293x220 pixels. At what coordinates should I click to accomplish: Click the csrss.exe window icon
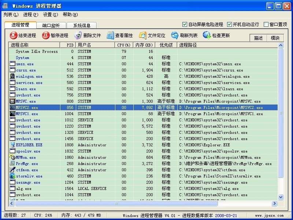click(x=12, y=70)
